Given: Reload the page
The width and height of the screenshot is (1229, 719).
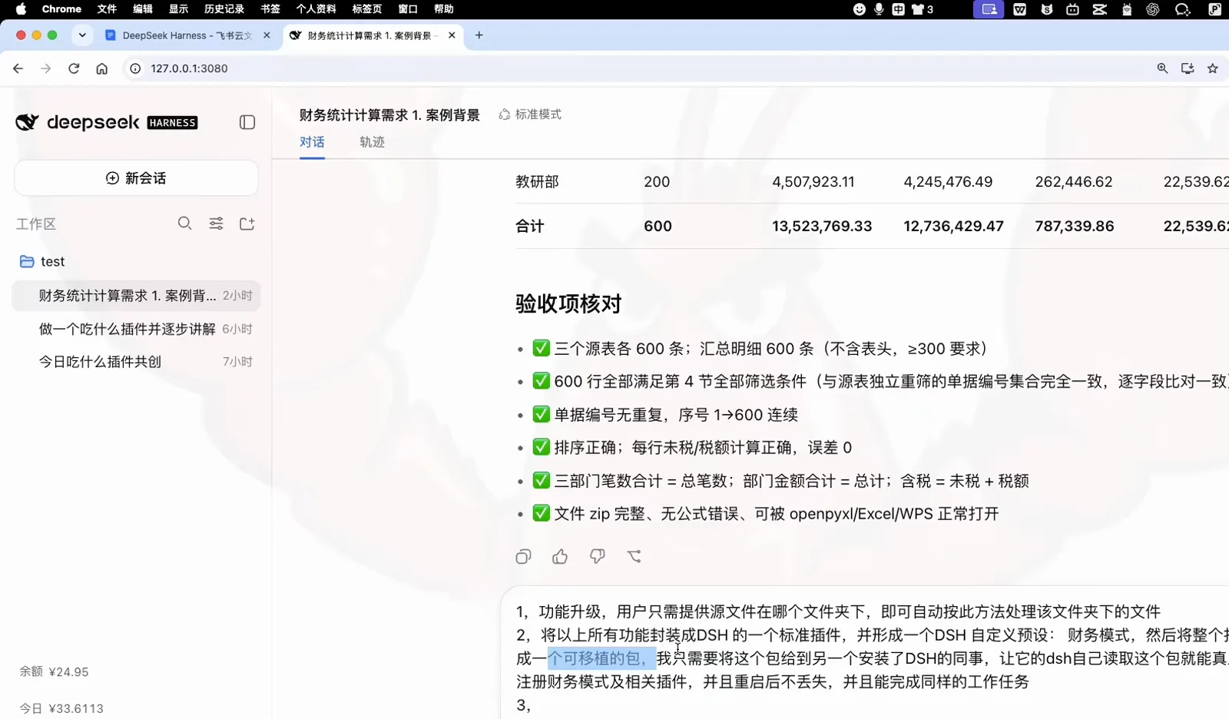Looking at the screenshot, I should tap(74, 68).
